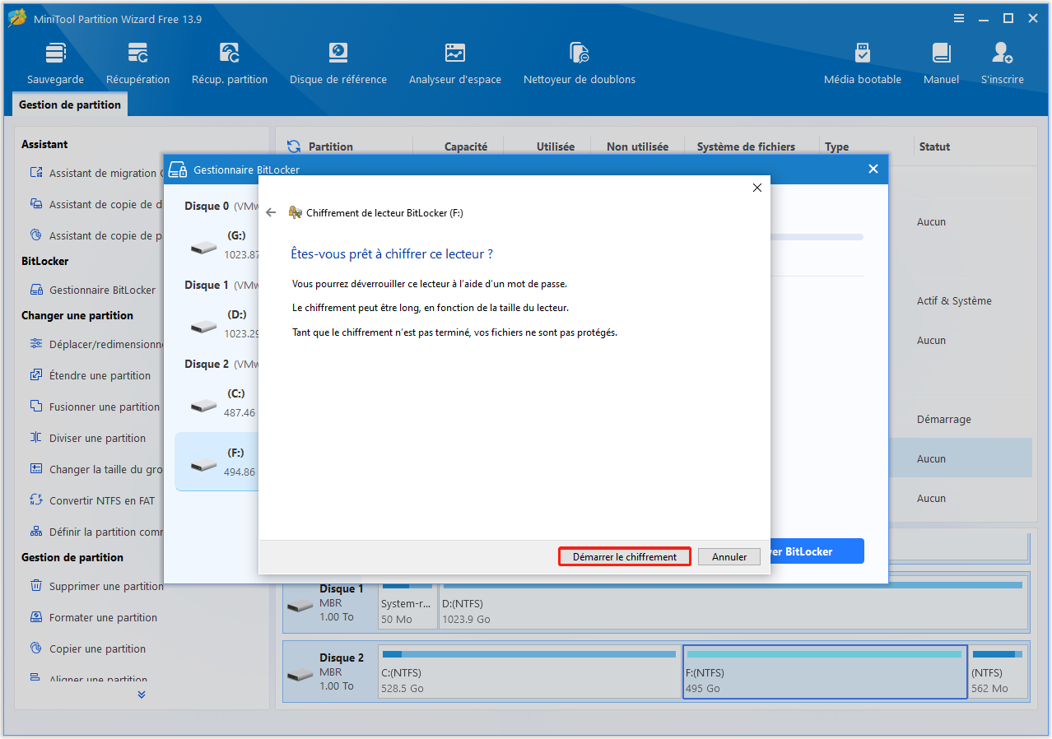This screenshot has width=1052, height=739.
Task: Expand sidebar with double chevron
Action: [x=142, y=695]
